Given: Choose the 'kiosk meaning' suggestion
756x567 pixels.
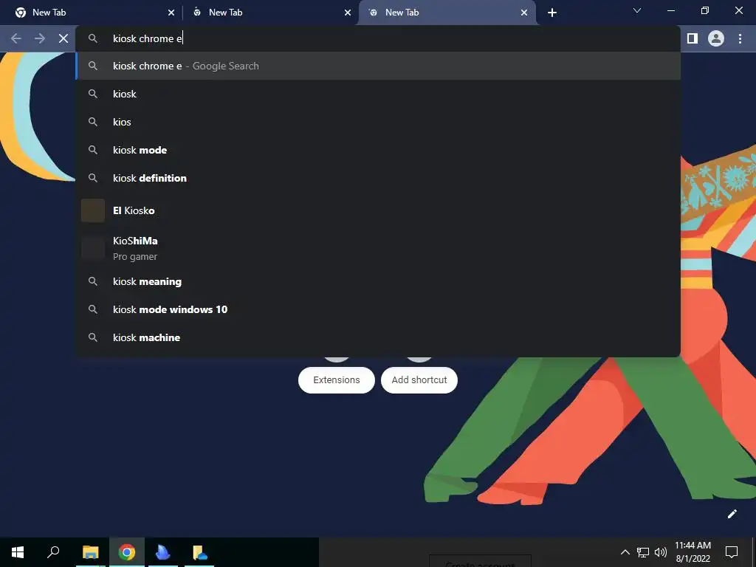Looking at the screenshot, I should coord(378,281).
